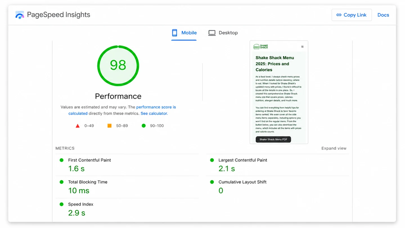
Task: Open the See calculator link
Action: 154,113
